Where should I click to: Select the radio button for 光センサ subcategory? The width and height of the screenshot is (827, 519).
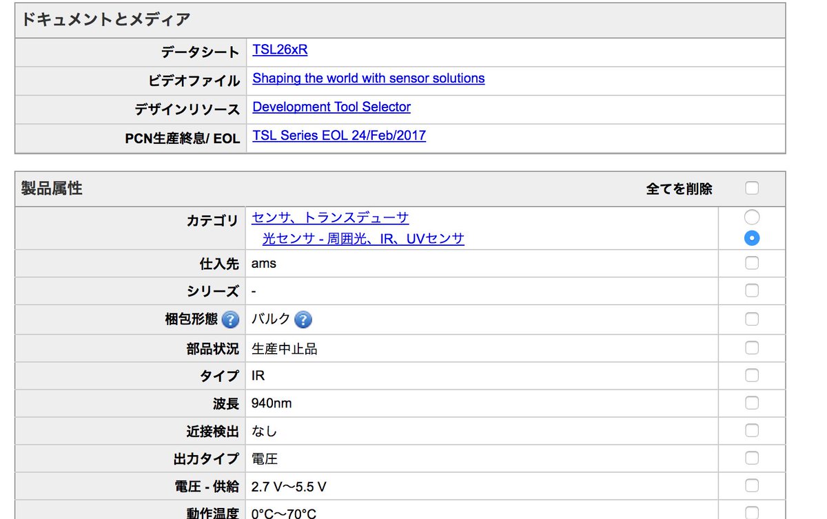[x=752, y=238]
